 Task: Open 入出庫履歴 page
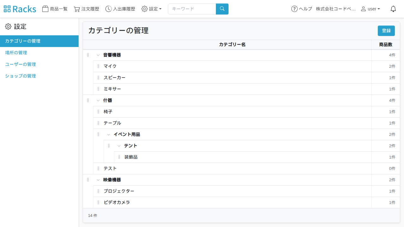coord(120,9)
